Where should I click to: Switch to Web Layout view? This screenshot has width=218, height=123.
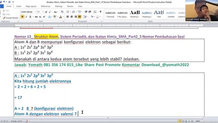coord(186,121)
